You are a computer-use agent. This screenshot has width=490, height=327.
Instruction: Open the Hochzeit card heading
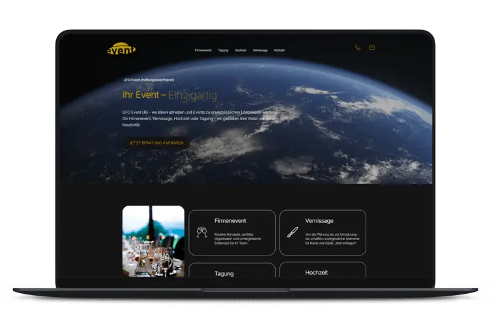click(x=316, y=273)
